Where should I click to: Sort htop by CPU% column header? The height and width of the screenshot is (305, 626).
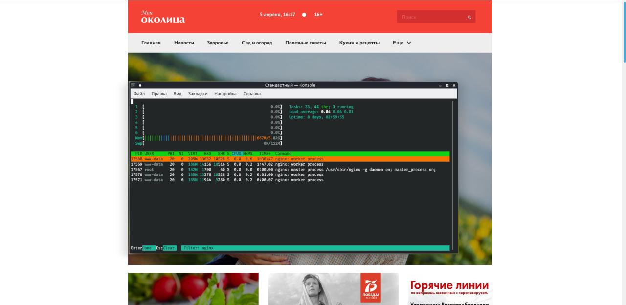pos(237,153)
